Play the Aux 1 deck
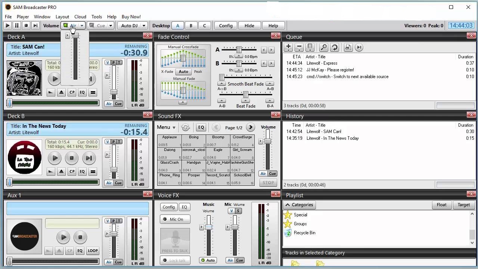Image resolution: width=478 pixels, height=269 pixels. point(63,237)
